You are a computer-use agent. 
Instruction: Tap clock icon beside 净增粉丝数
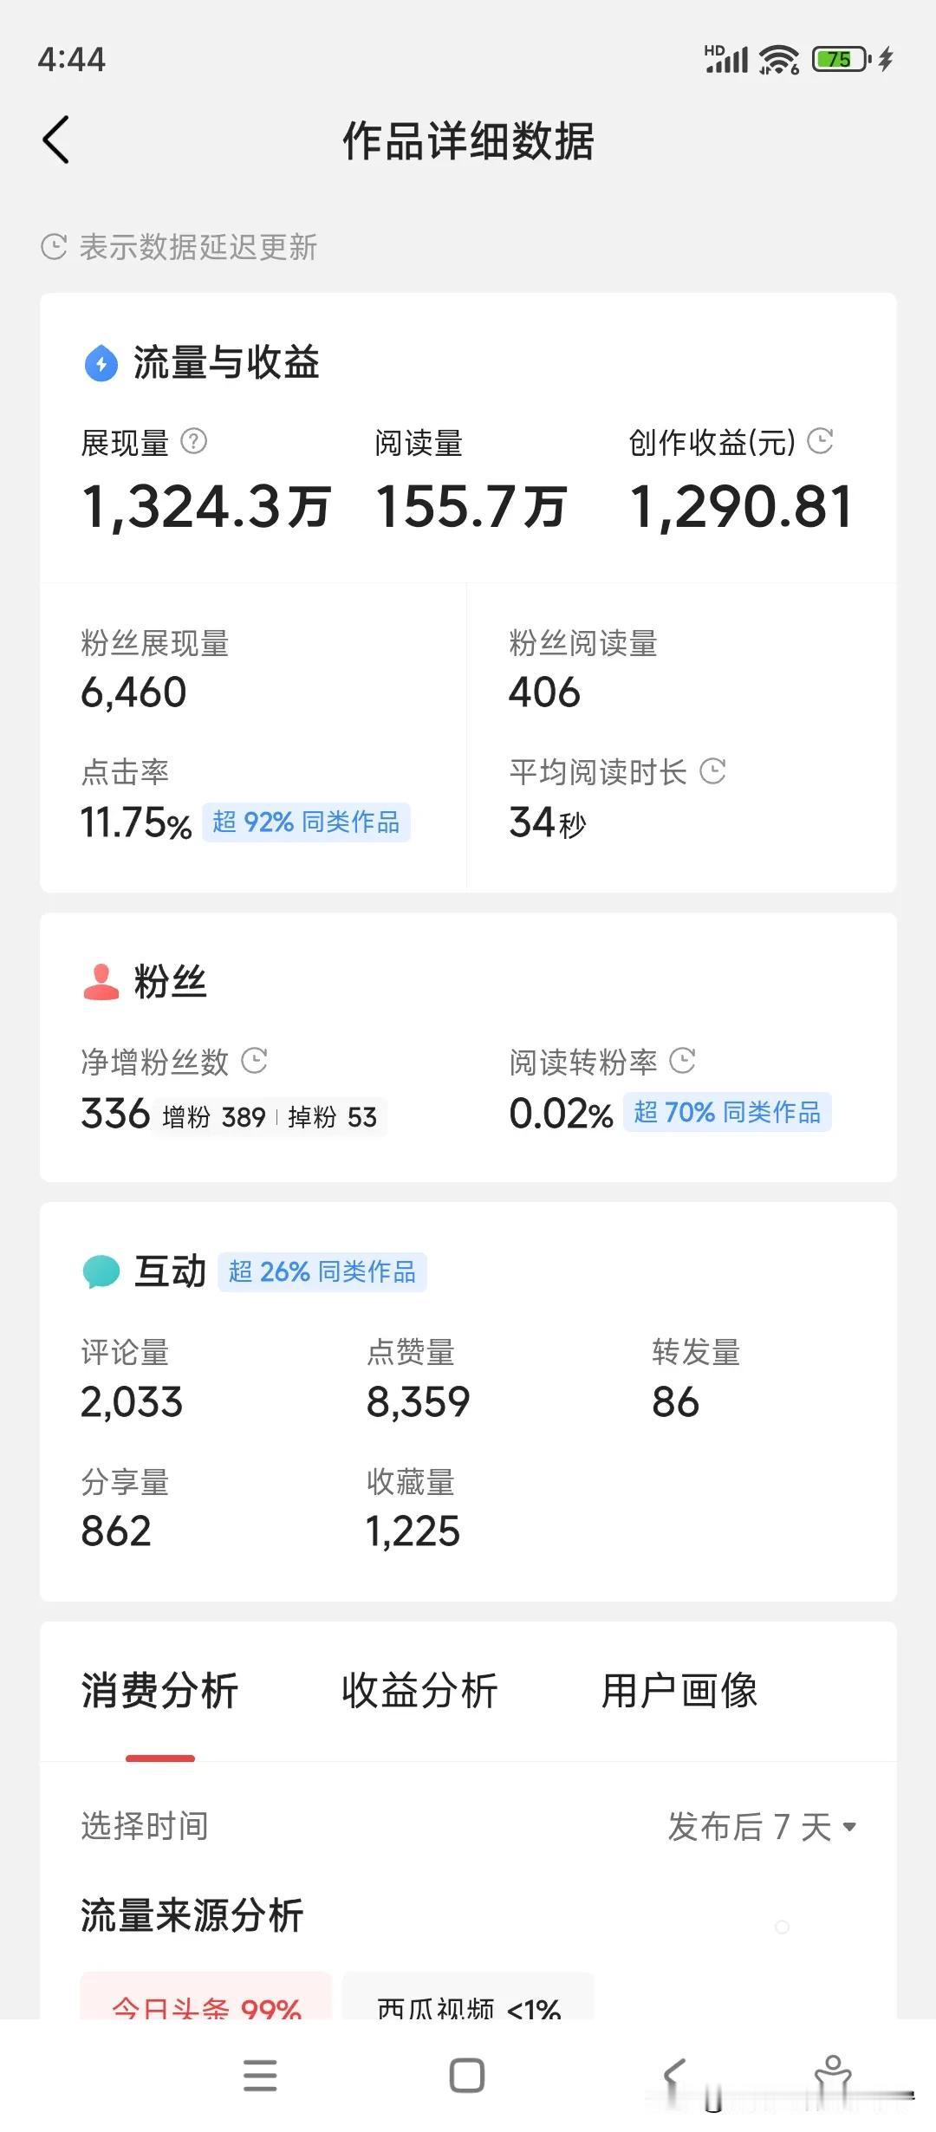(x=254, y=1060)
